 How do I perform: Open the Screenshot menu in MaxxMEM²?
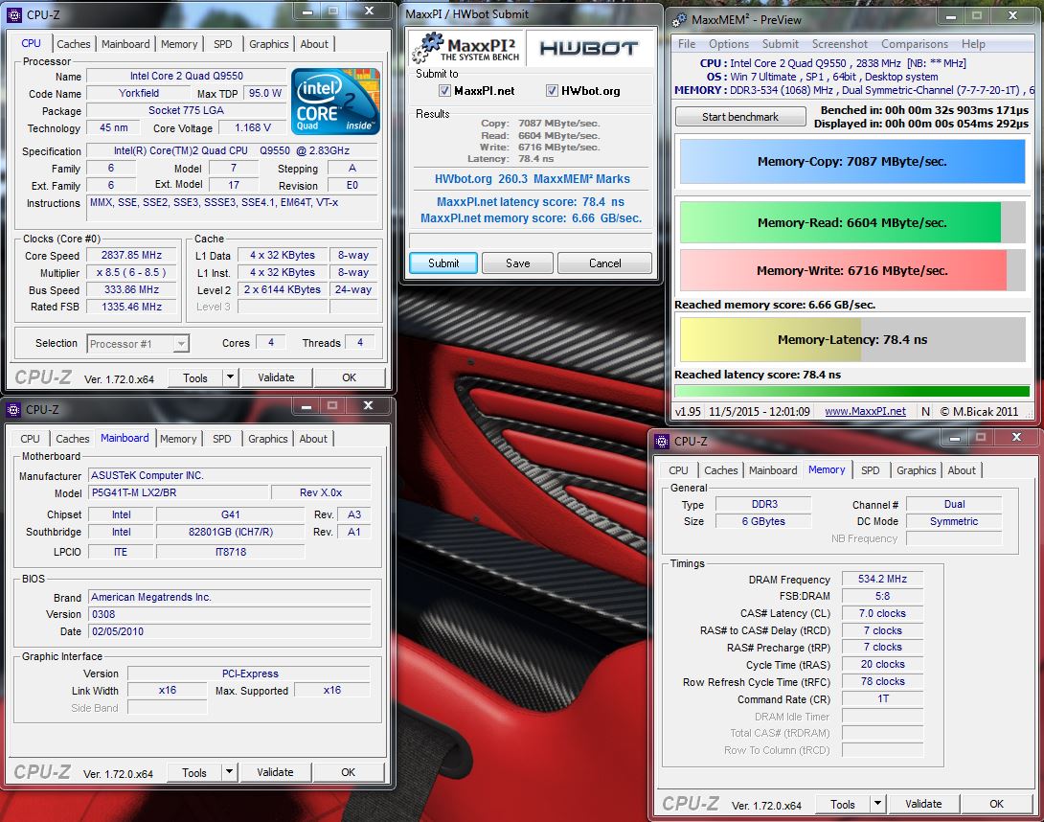840,44
